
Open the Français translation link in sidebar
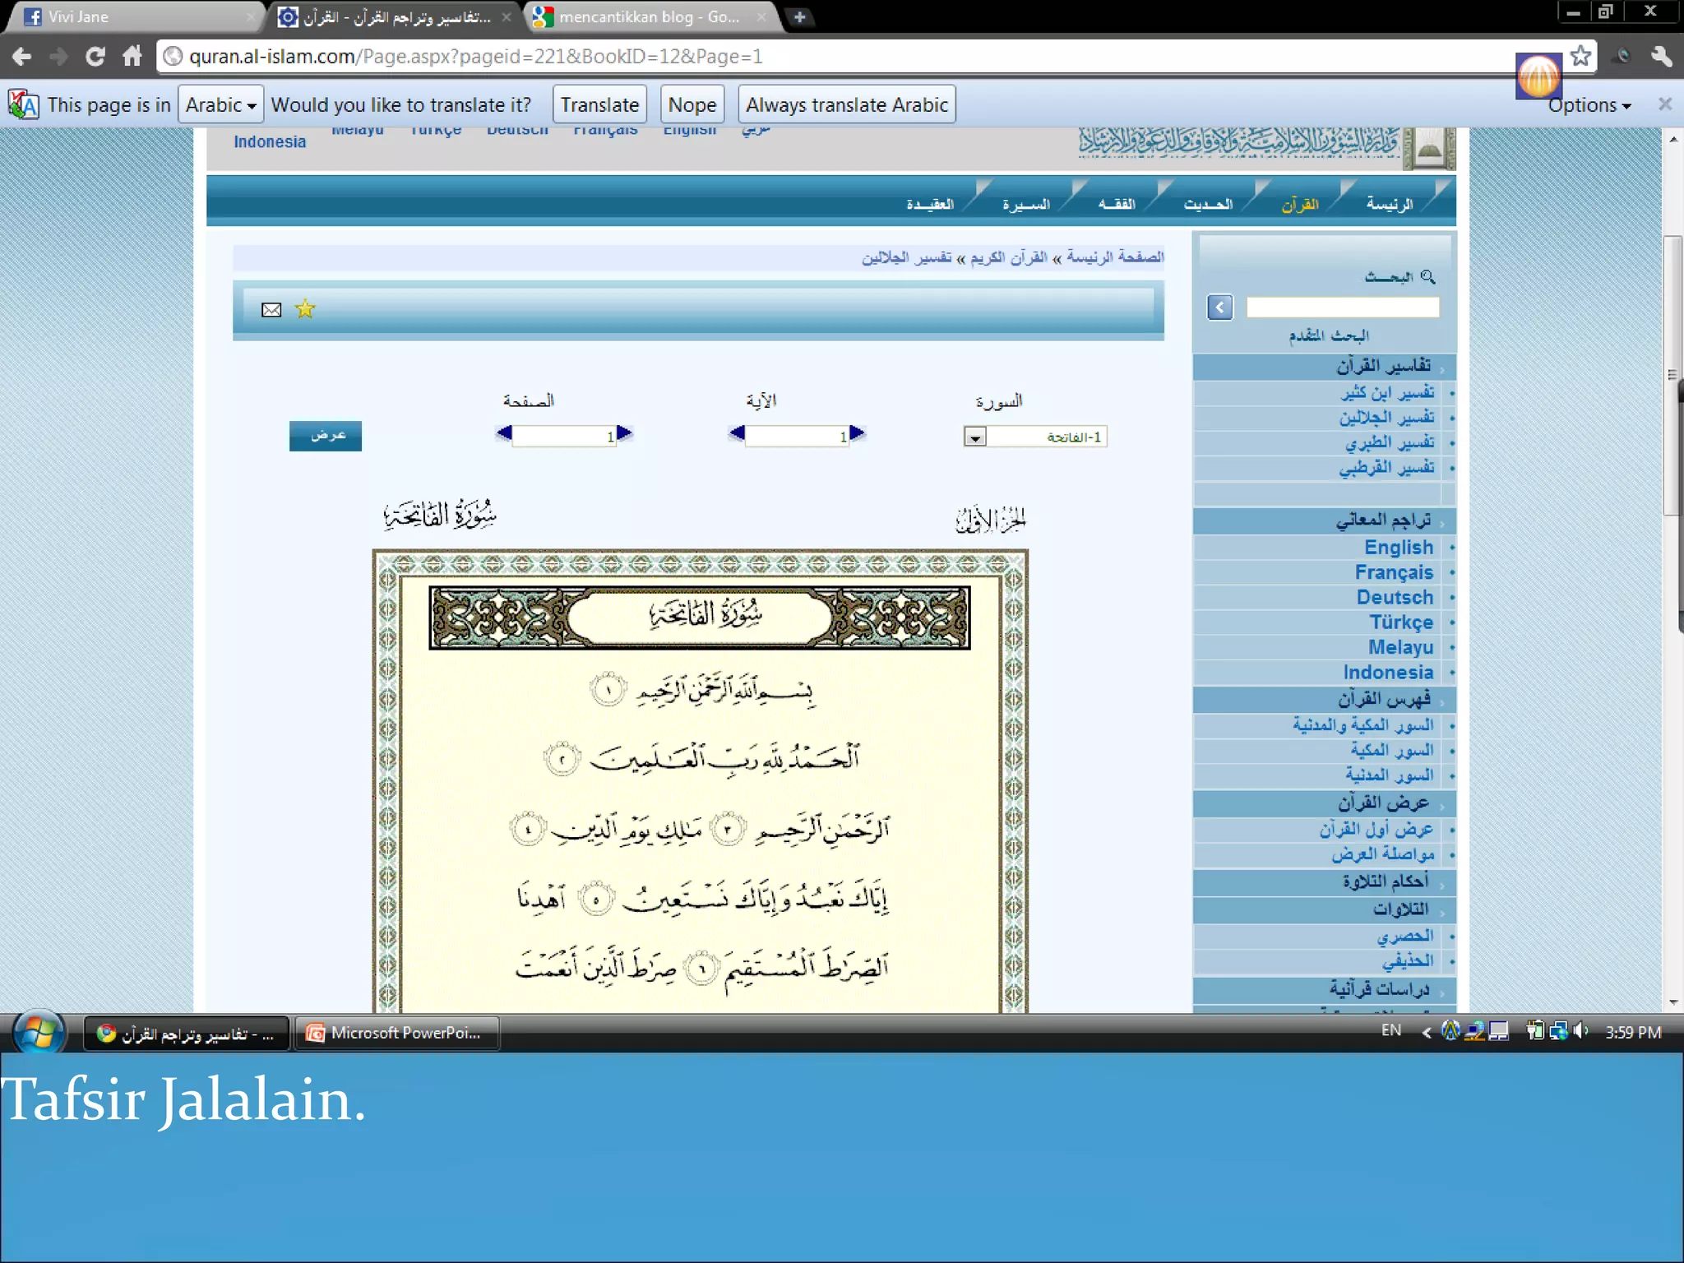[1394, 572]
